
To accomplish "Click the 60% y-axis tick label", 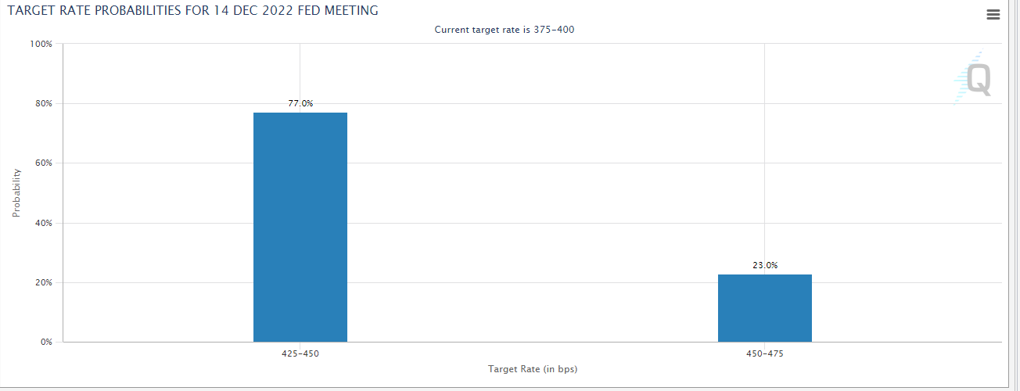I will (43, 163).
